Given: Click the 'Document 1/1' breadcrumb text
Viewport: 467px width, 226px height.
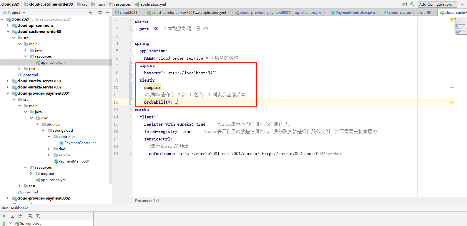Looking at the screenshot, I should click(147, 201).
